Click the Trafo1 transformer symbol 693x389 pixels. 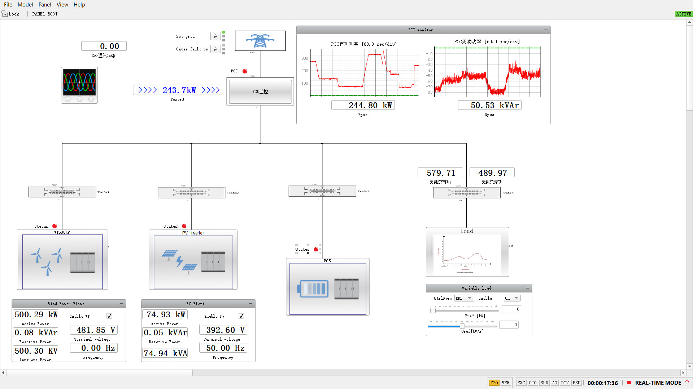pyautogui.click(x=62, y=191)
